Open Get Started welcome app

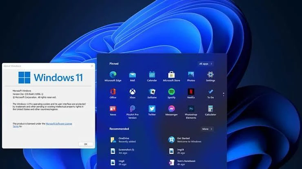pyautogui.click(x=185, y=140)
